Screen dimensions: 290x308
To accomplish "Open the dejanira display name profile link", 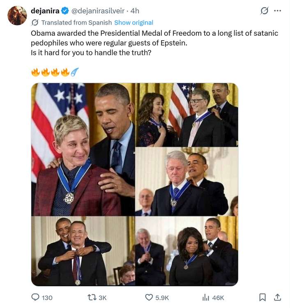I will pyautogui.click(x=45, y=11).
